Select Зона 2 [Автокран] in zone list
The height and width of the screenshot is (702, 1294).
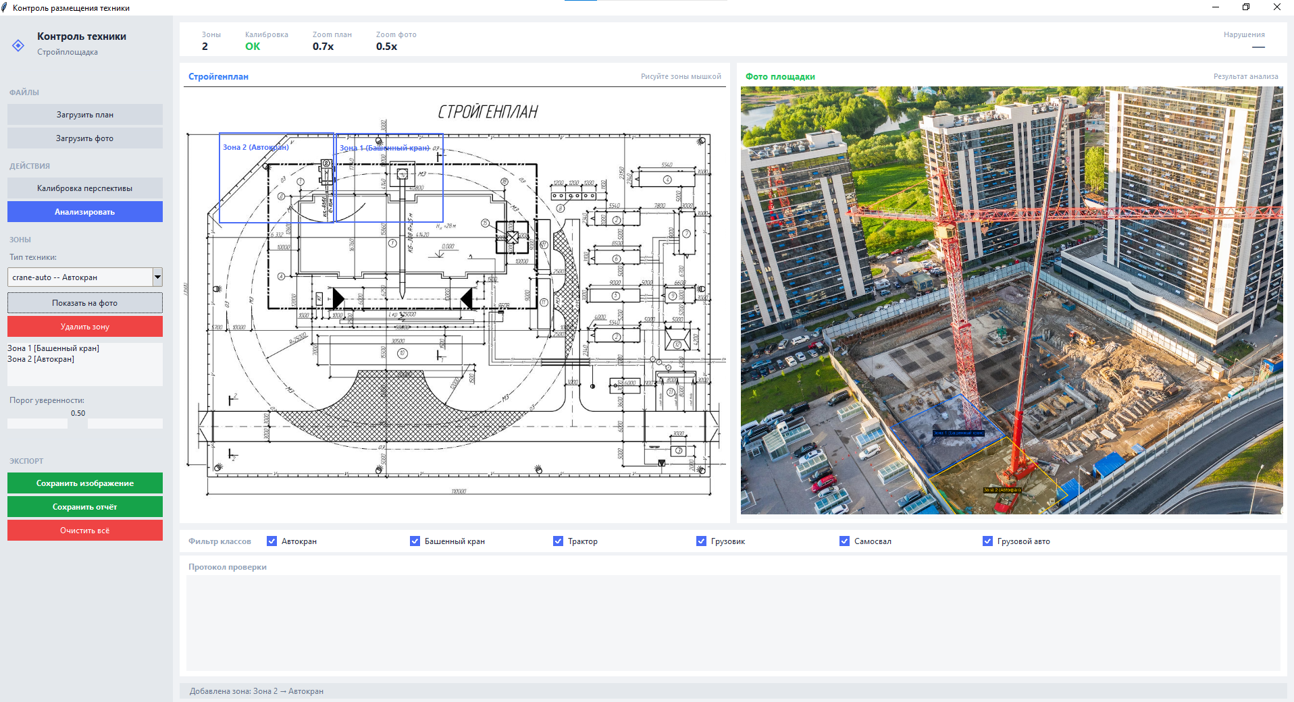tap(41, 359)
